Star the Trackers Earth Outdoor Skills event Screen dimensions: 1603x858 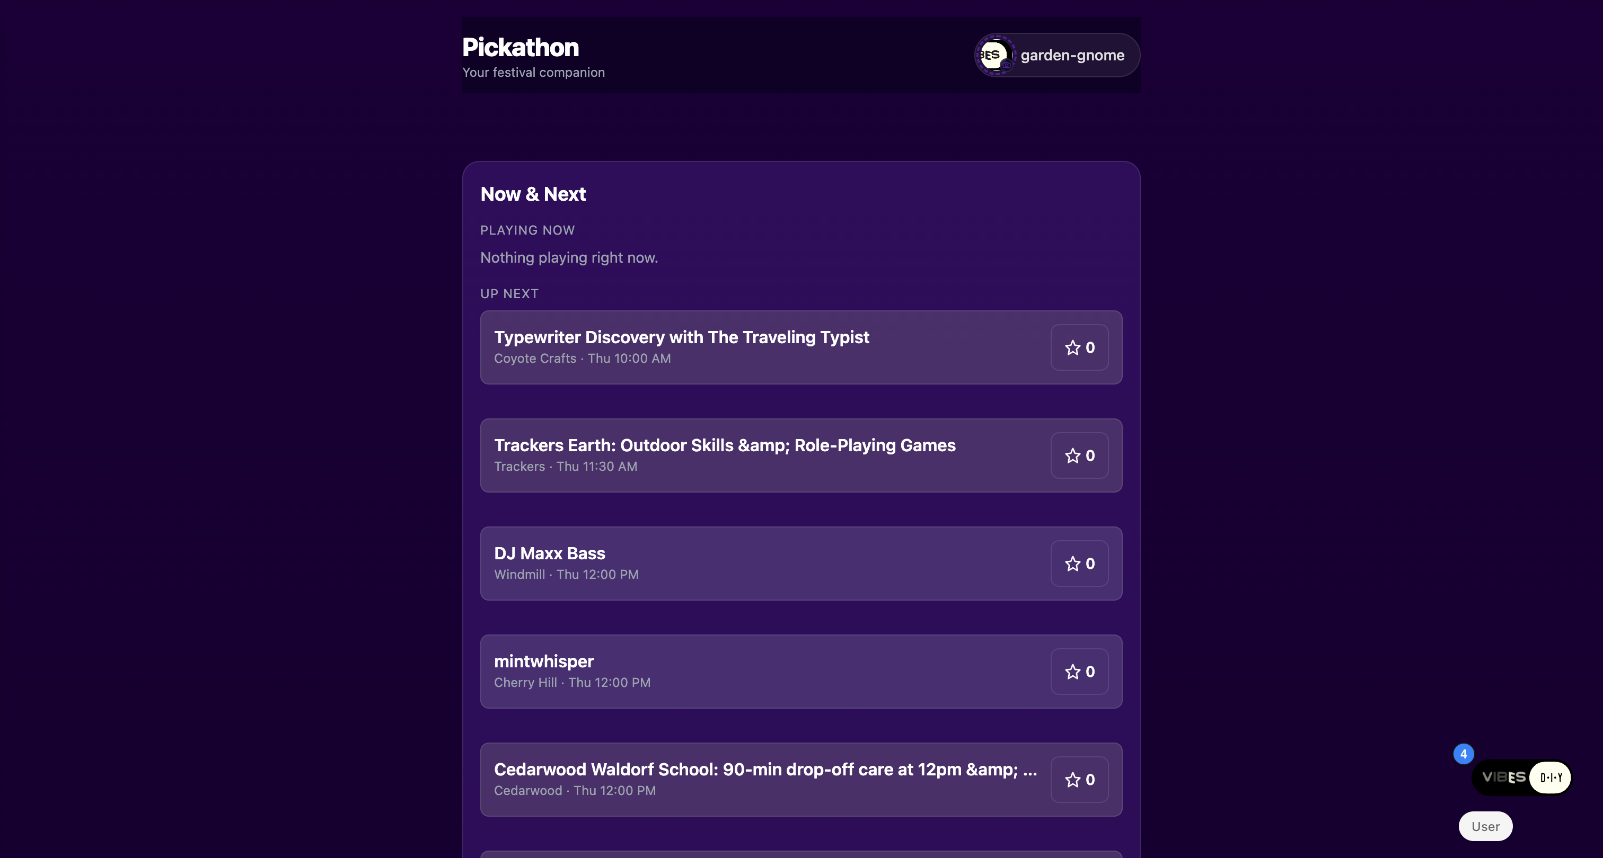coord(1079,455)
